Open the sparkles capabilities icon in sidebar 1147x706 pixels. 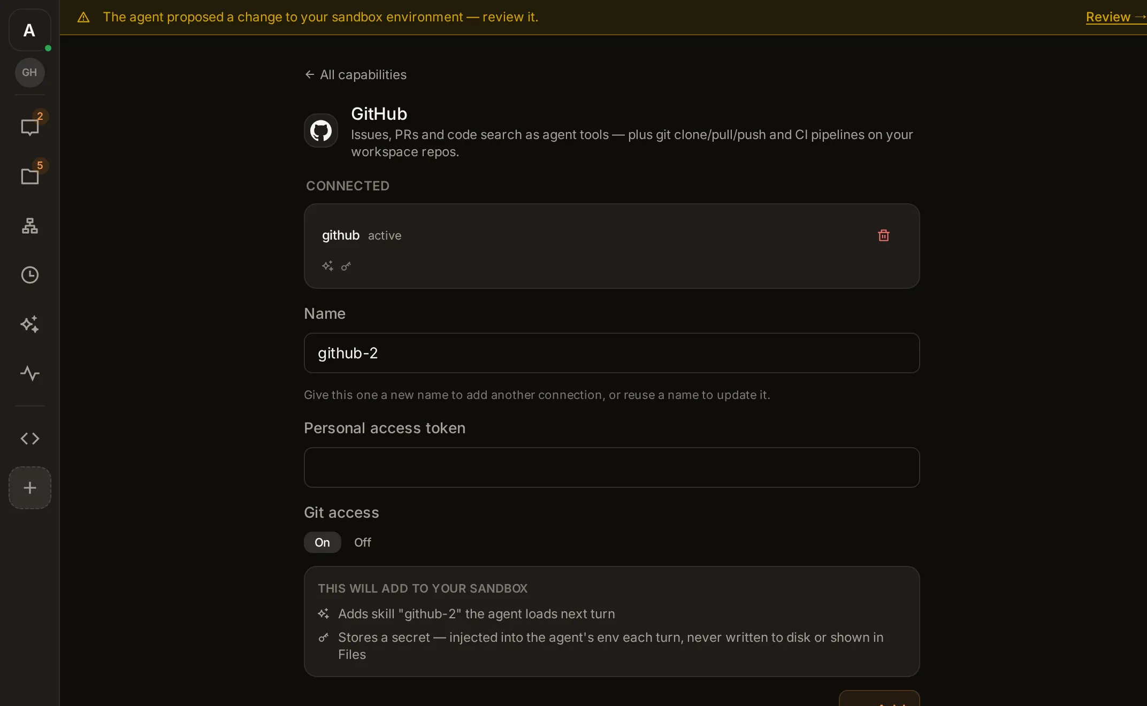[x=29, y=324]
